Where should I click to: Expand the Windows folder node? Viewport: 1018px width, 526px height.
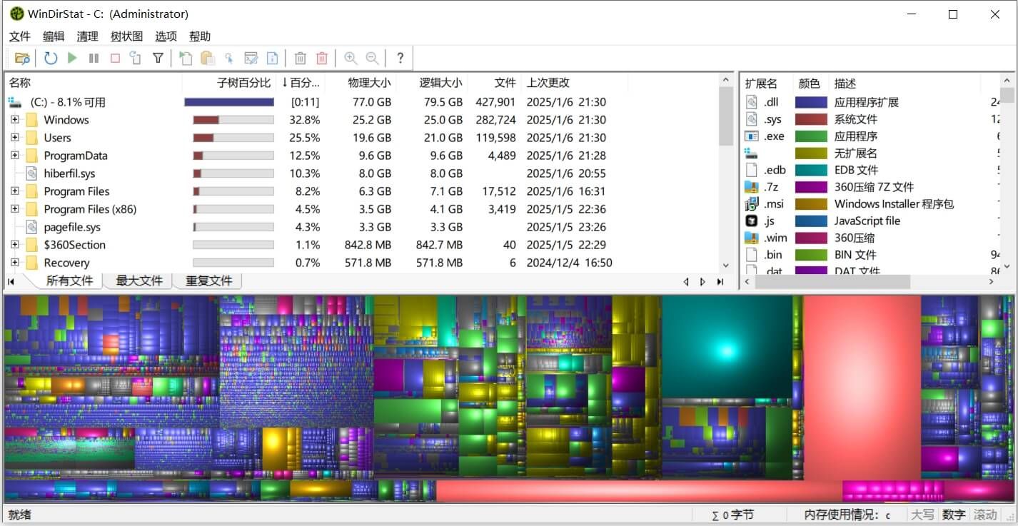(14, 120)
